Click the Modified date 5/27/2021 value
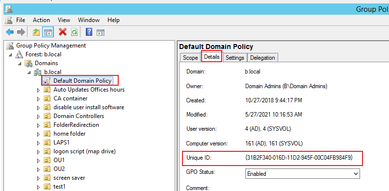389x191 pixels. [x=273, y=115]
